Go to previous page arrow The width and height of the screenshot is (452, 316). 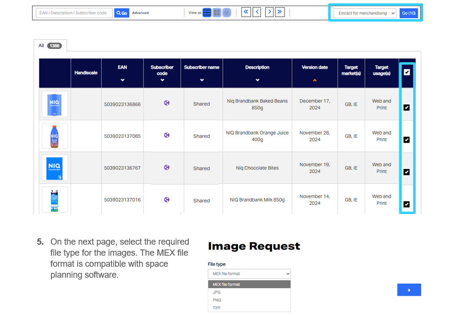(x=257, y=12)
